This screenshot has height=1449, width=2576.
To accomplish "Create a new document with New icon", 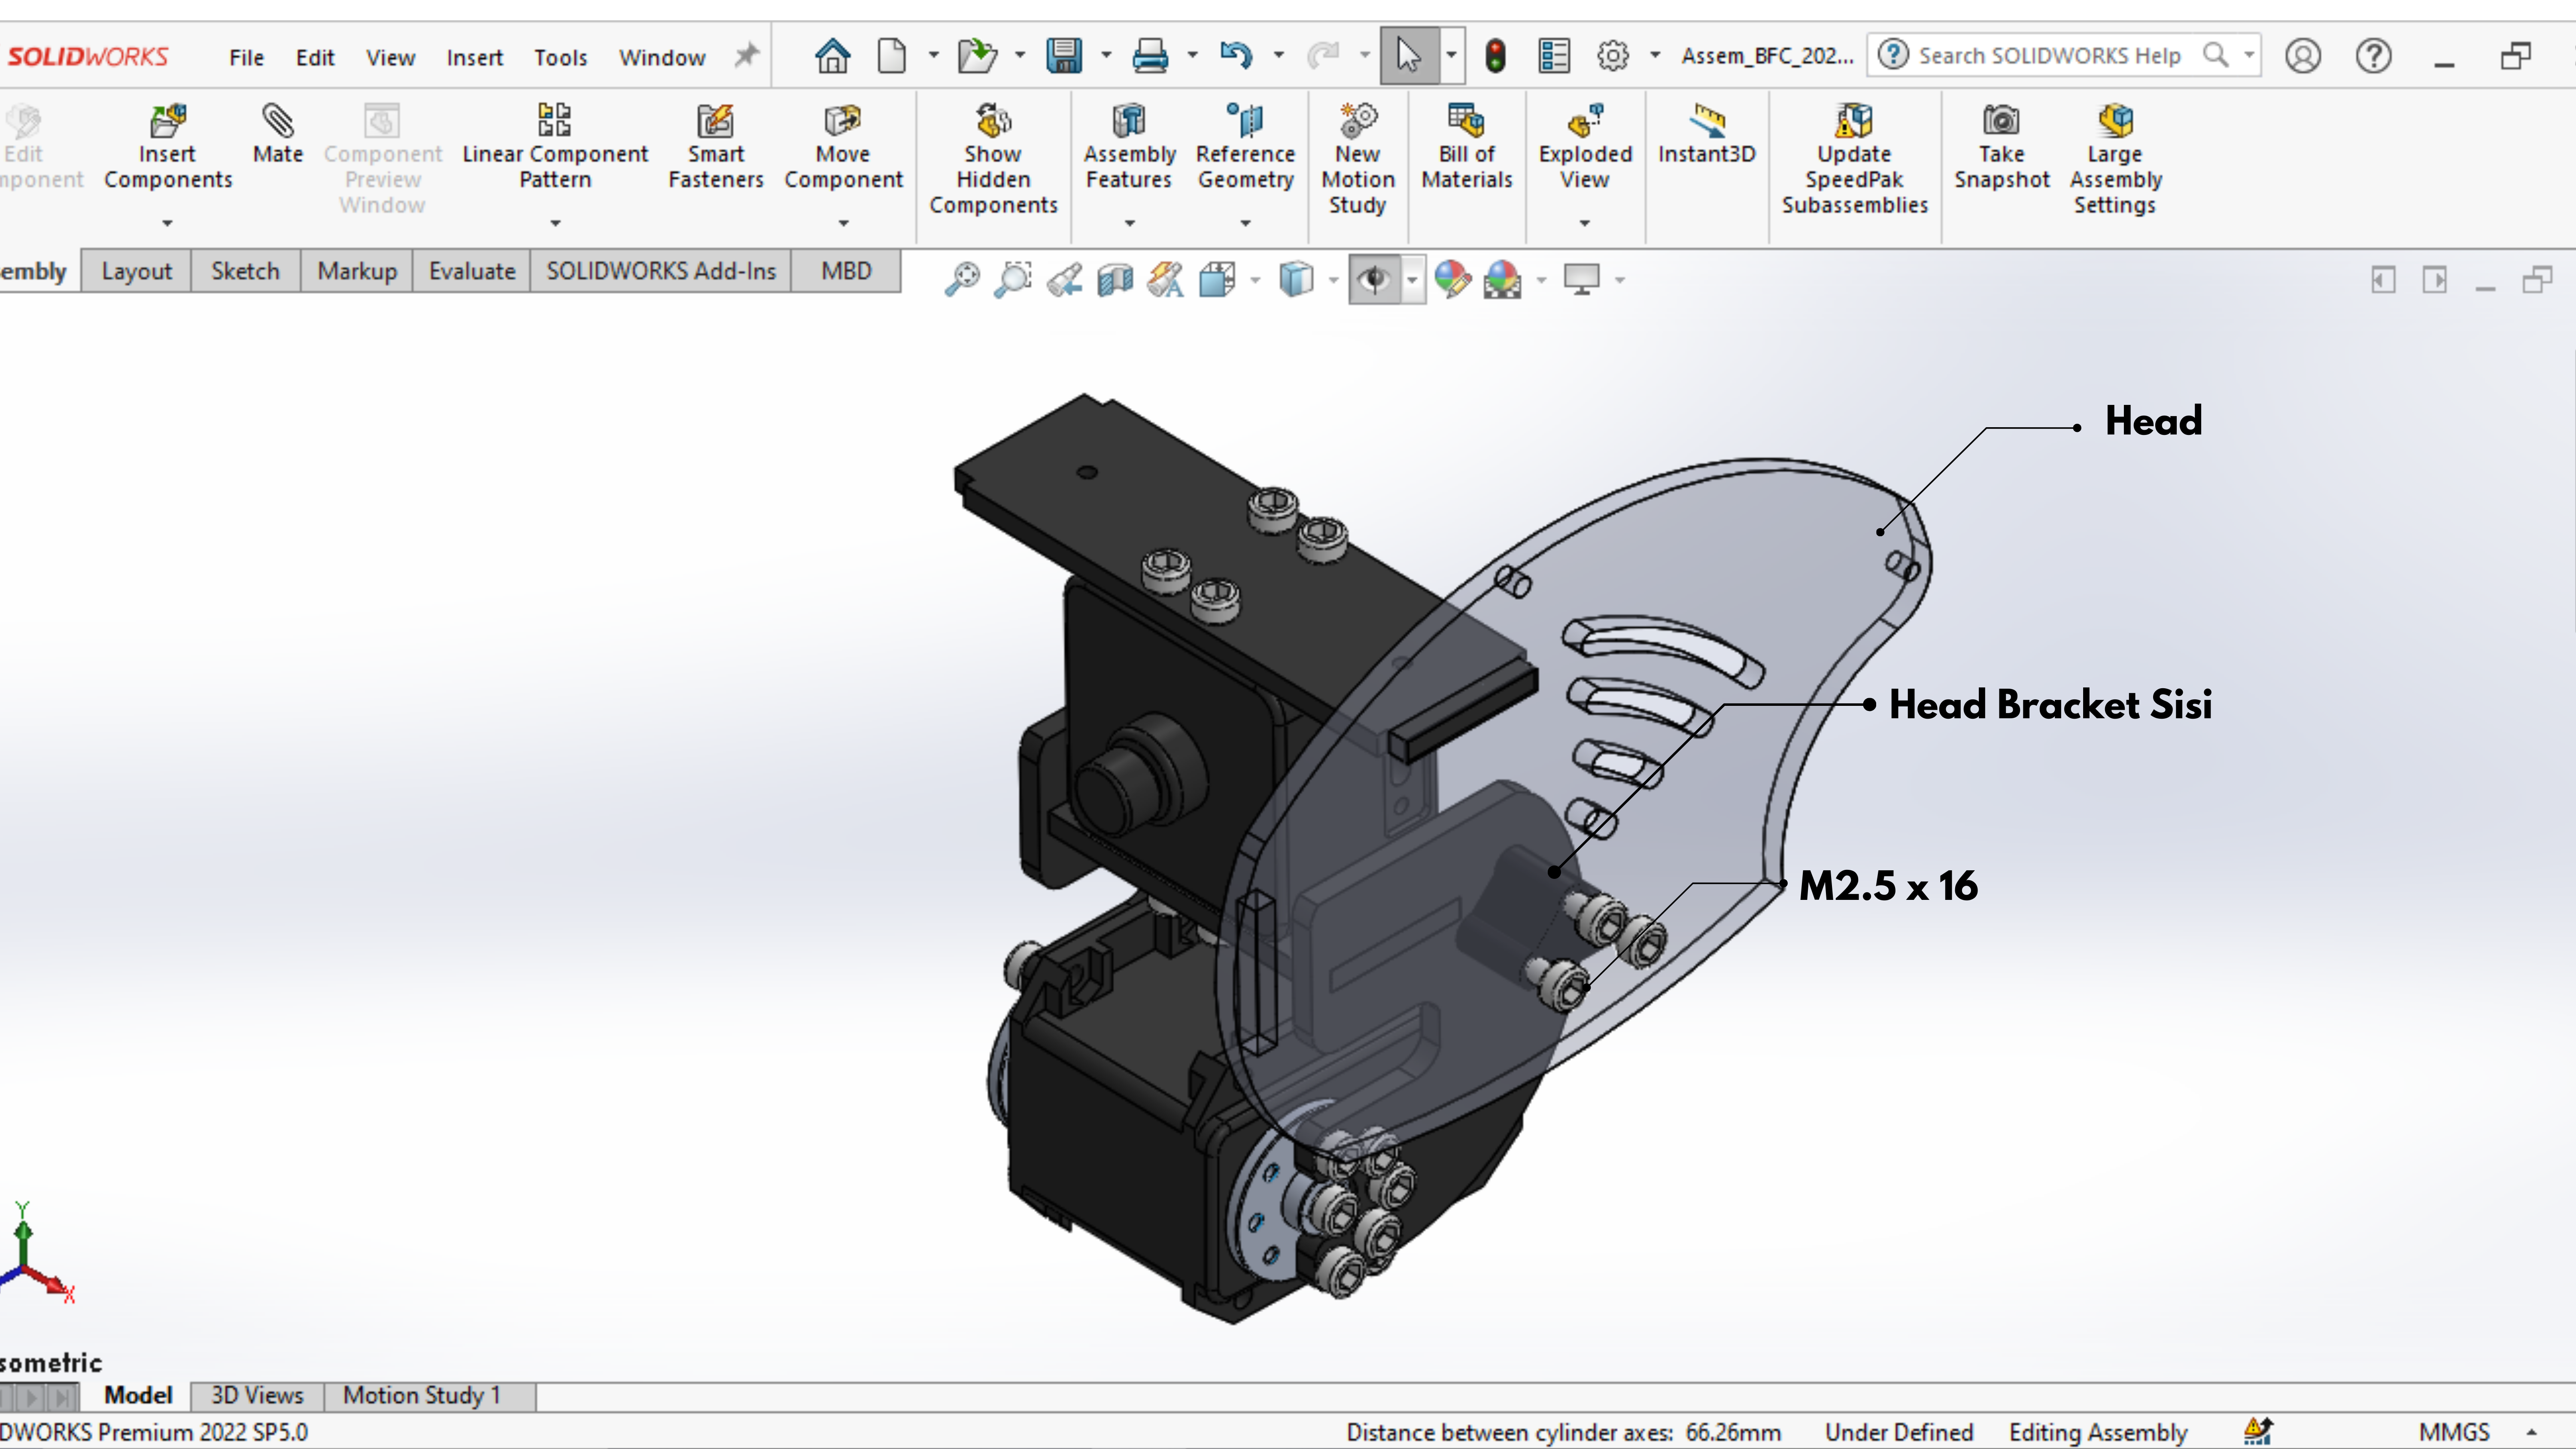I will tap(891, 55).
